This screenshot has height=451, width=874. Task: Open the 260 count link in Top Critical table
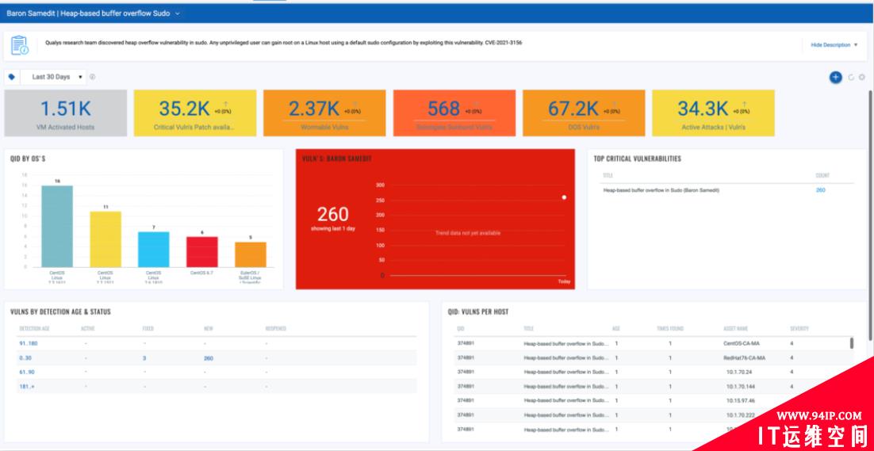click(x=821, y=190)
